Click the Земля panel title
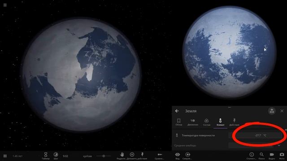 coord(191,111)
